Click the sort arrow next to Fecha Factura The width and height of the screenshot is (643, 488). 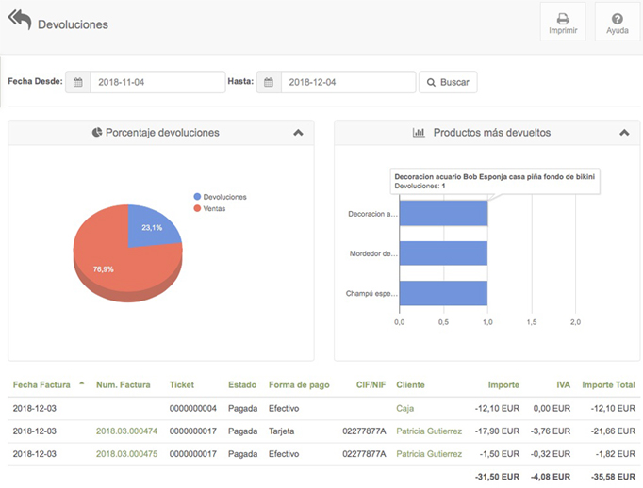(81, 383)
